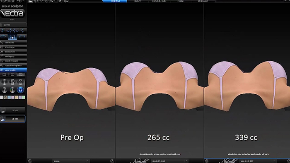The image size is (290, 163).
Task: Switch to the UPLOAD tab
Action: (203, 1)
